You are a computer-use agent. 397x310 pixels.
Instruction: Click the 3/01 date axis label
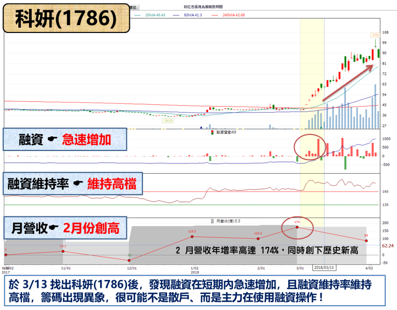tap(300, 268)
